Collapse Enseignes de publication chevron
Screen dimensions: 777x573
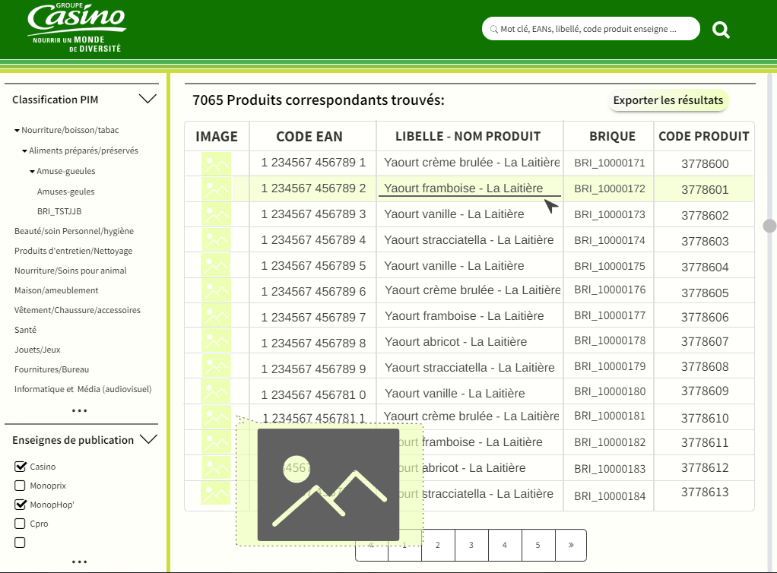click(x=149, y=439)
